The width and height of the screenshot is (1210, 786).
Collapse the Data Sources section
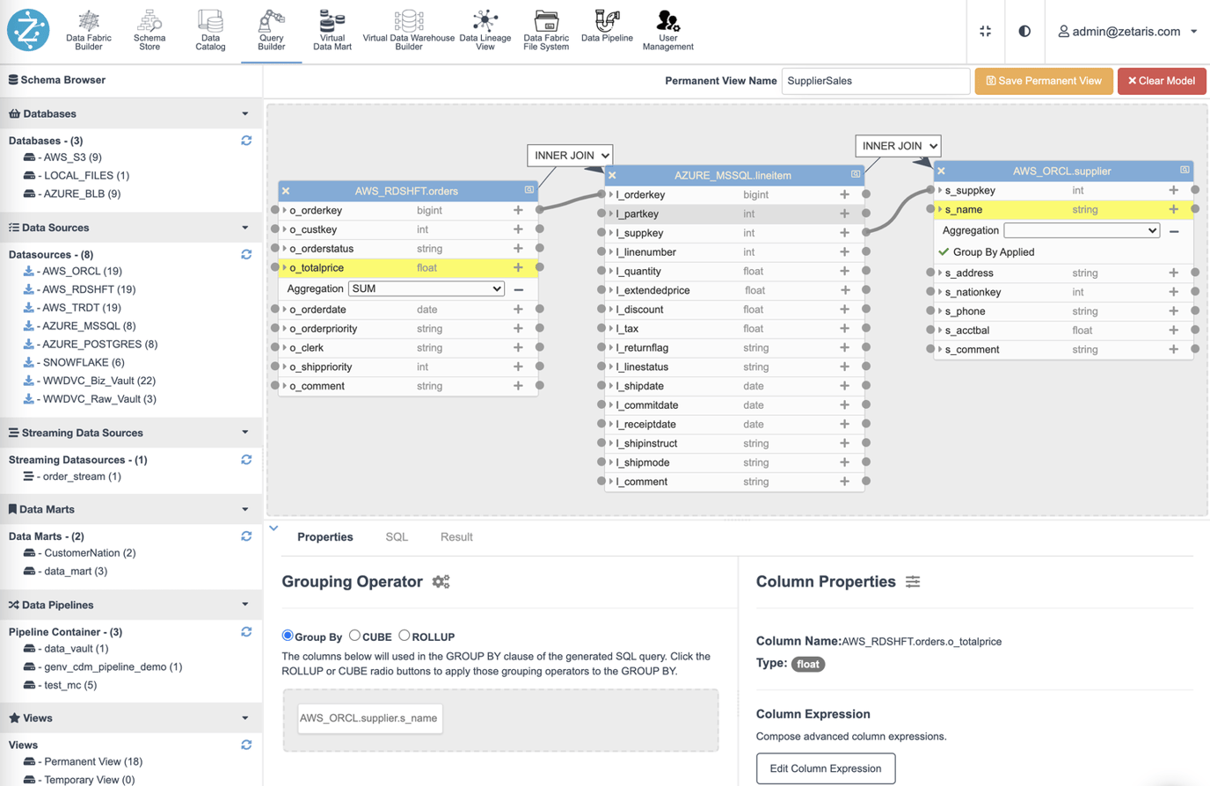pos(244,228)
